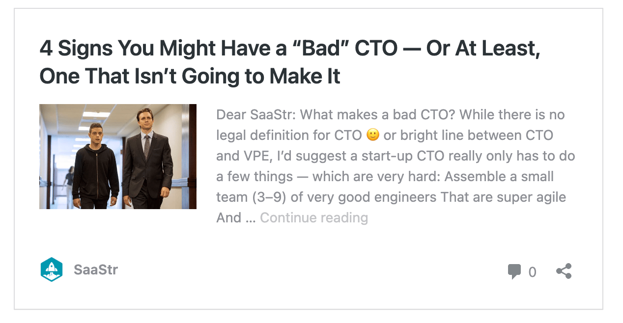The width and height of the screenshot is (623, 323).
Task: Click the smiley emoji in the excerpt
Action: [x=373, y=135]
